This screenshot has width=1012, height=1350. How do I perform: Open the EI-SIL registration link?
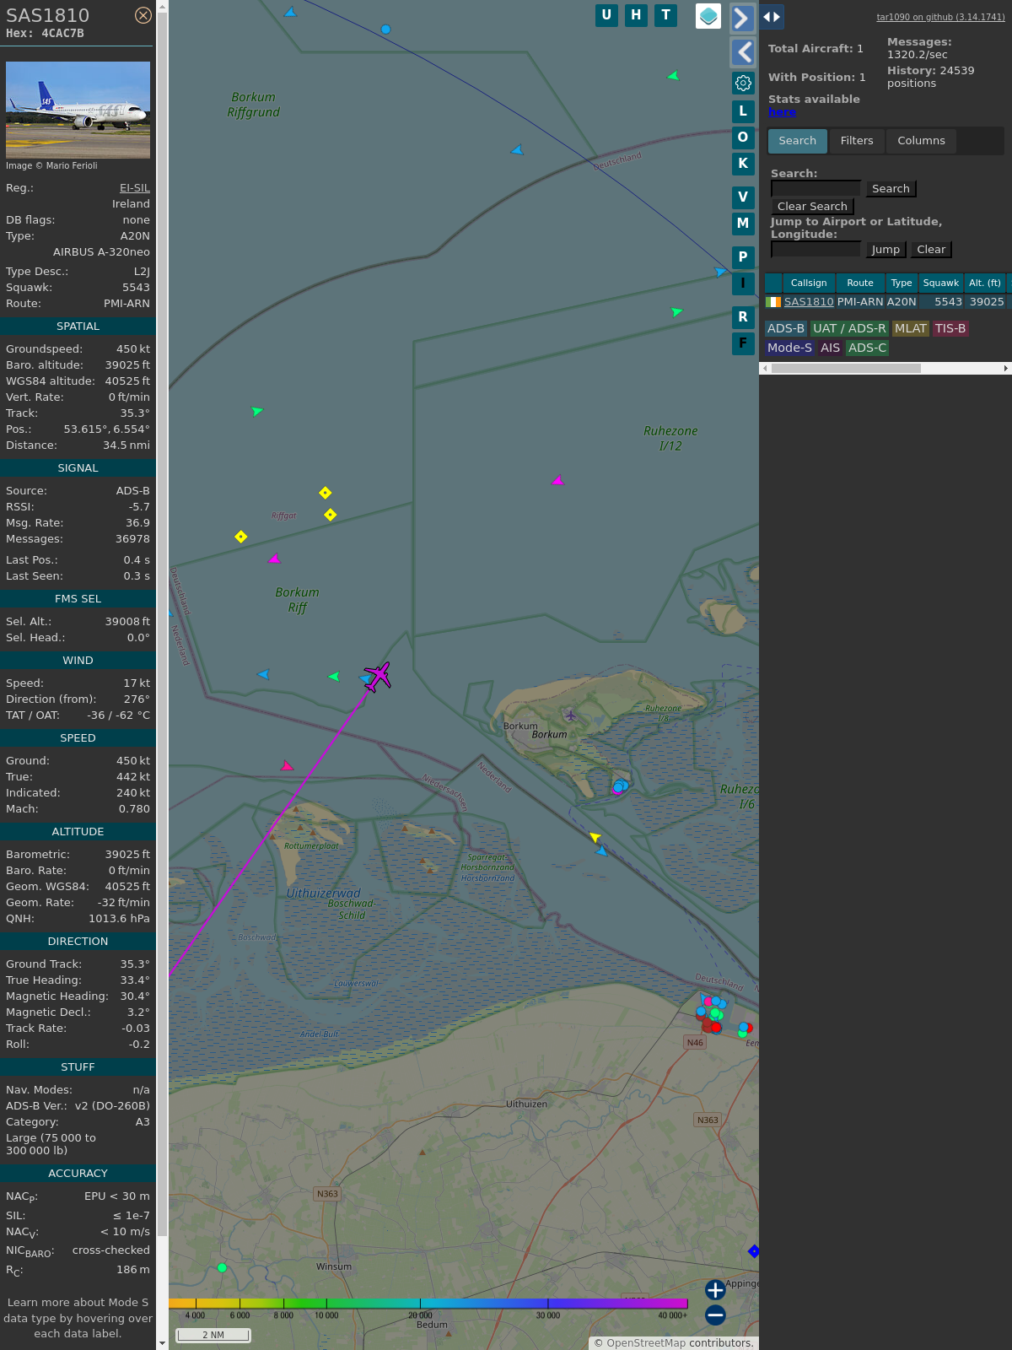tap(135, 188)
